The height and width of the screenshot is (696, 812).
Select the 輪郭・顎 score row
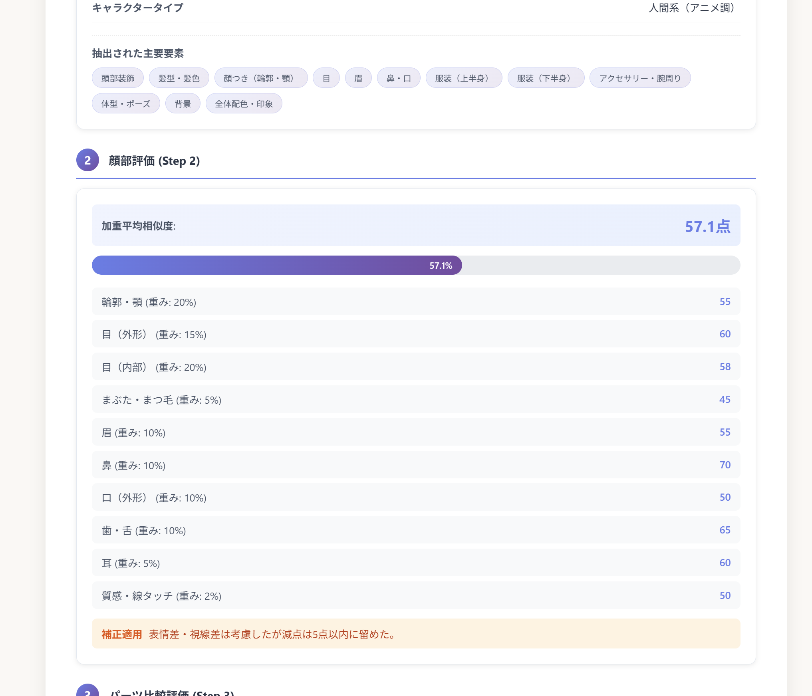(x=415, y=301)
